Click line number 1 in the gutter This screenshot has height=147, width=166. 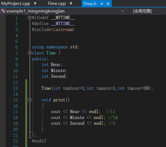[x=17, y=18]
